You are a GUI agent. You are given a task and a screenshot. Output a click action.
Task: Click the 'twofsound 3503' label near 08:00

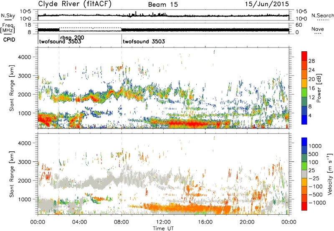tap(144, 41)
